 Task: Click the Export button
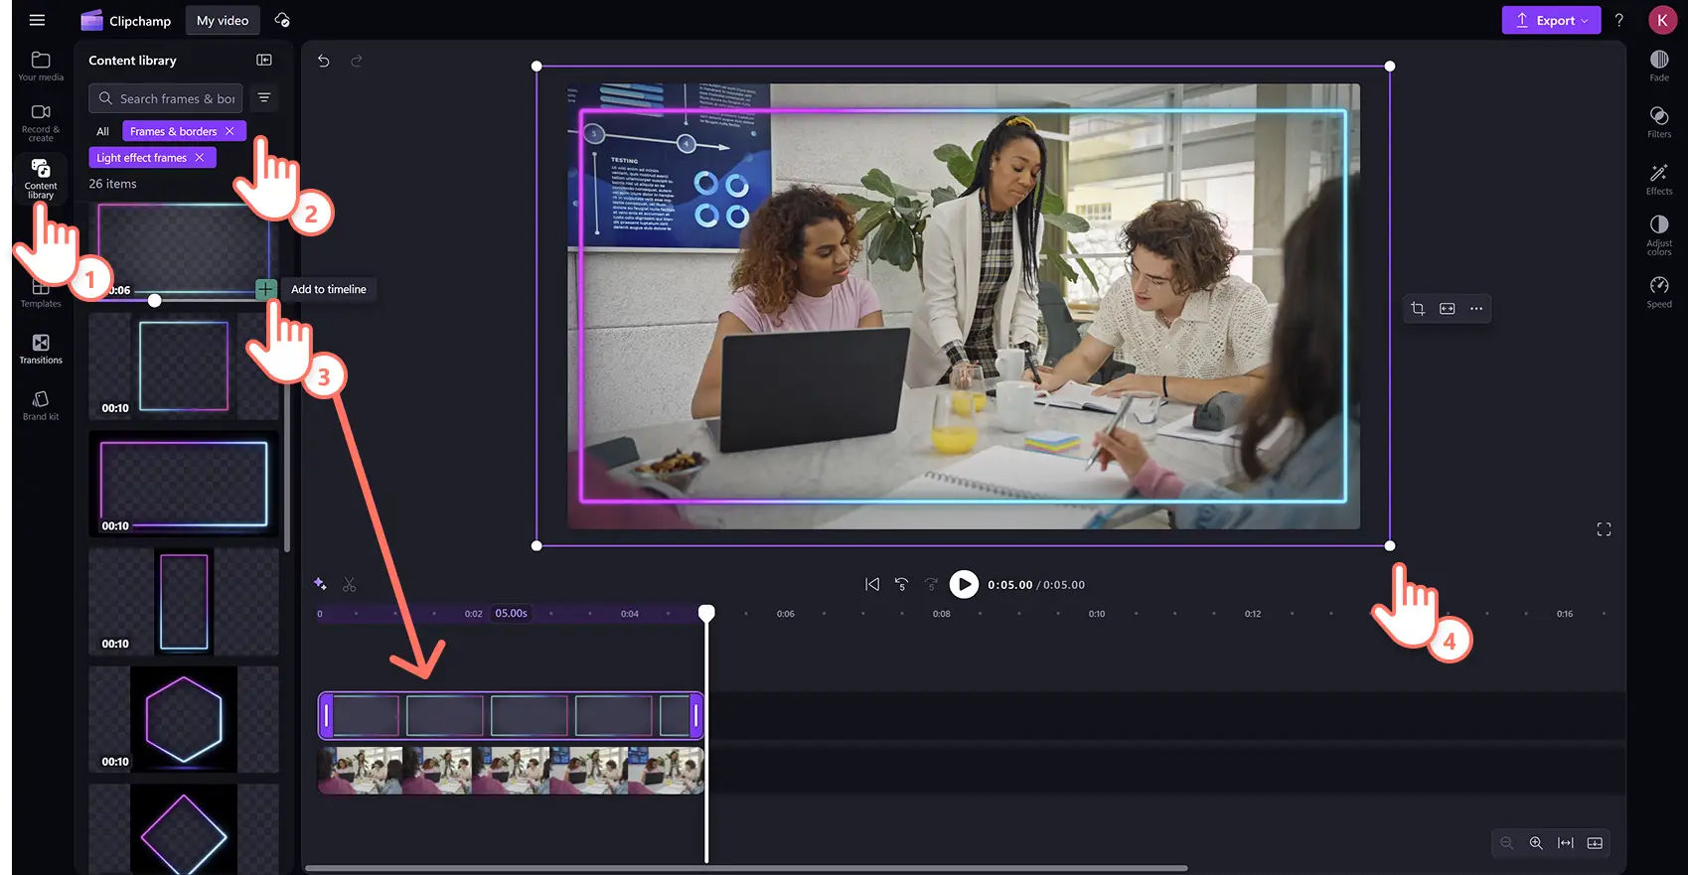[1551, 20]
